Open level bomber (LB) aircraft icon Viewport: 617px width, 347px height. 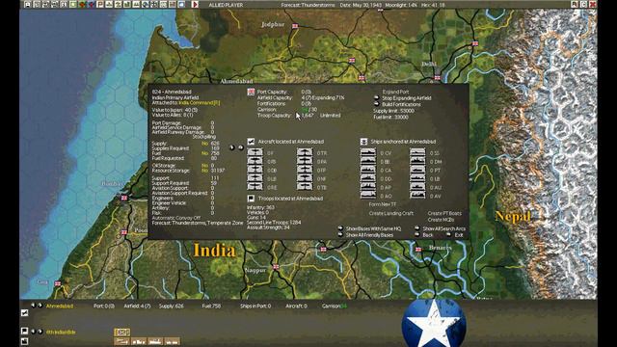point(255,178)
